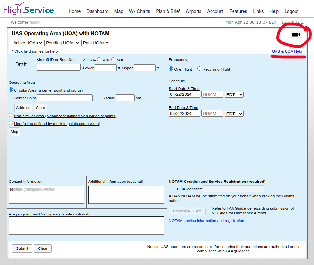Open the Wx Charts page

point(139,11)
